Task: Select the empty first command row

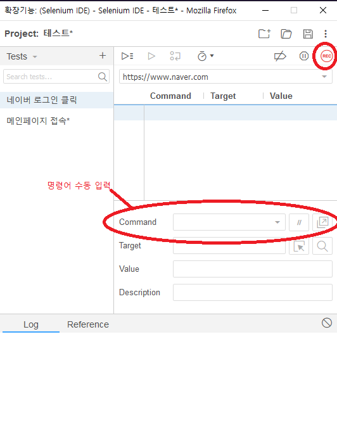Action: point(226,113)
